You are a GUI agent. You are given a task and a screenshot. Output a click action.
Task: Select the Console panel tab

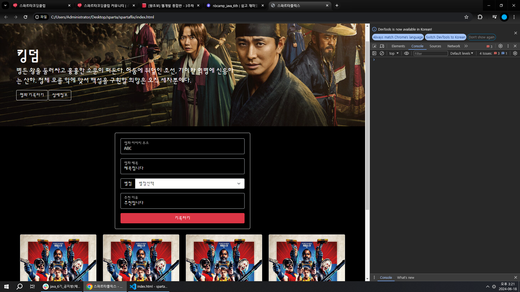coord(417,46)
